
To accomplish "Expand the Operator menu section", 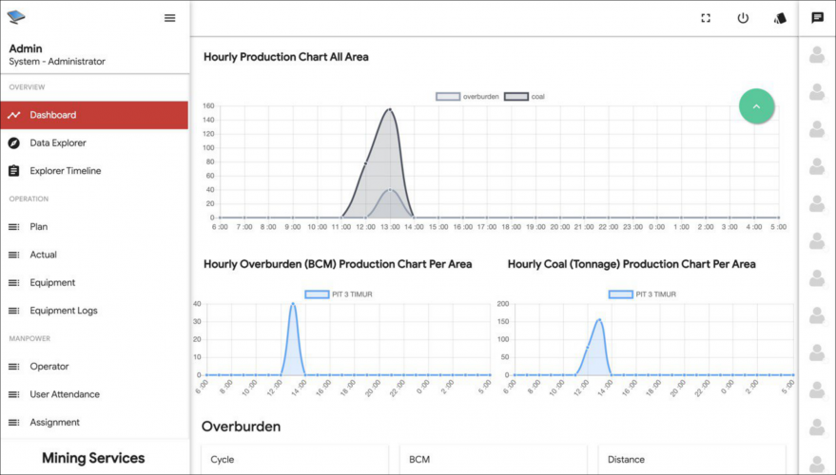I will click(49, 367).
